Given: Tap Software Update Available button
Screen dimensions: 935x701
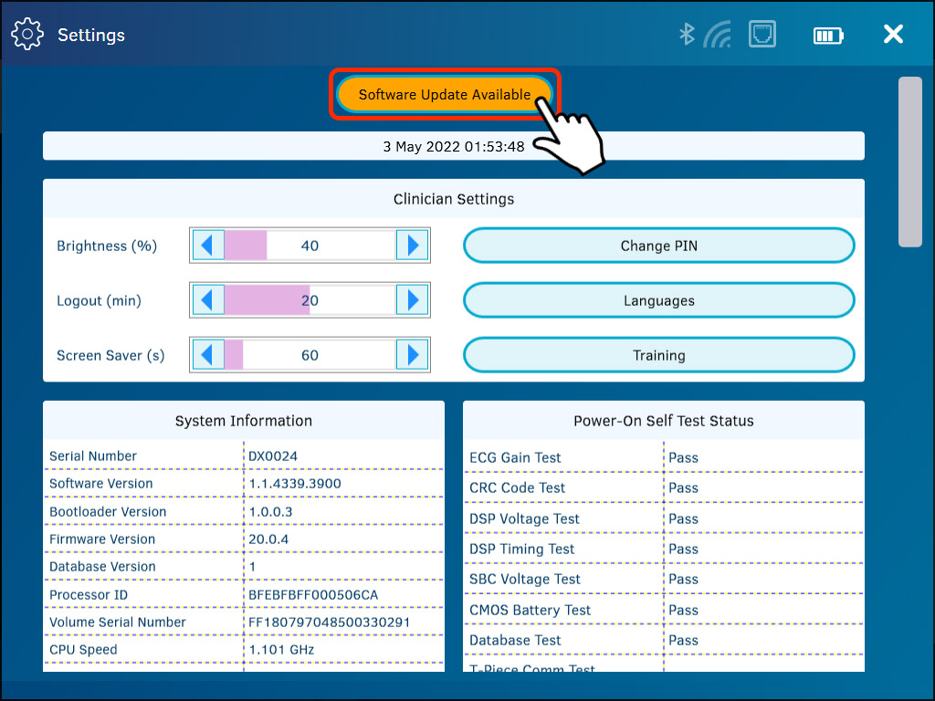Looking at the screenshot, I should click(x=444, y=94).
